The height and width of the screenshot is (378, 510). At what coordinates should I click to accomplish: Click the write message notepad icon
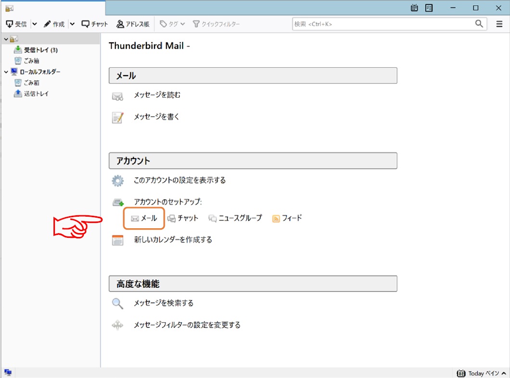[x=118, y=117]
